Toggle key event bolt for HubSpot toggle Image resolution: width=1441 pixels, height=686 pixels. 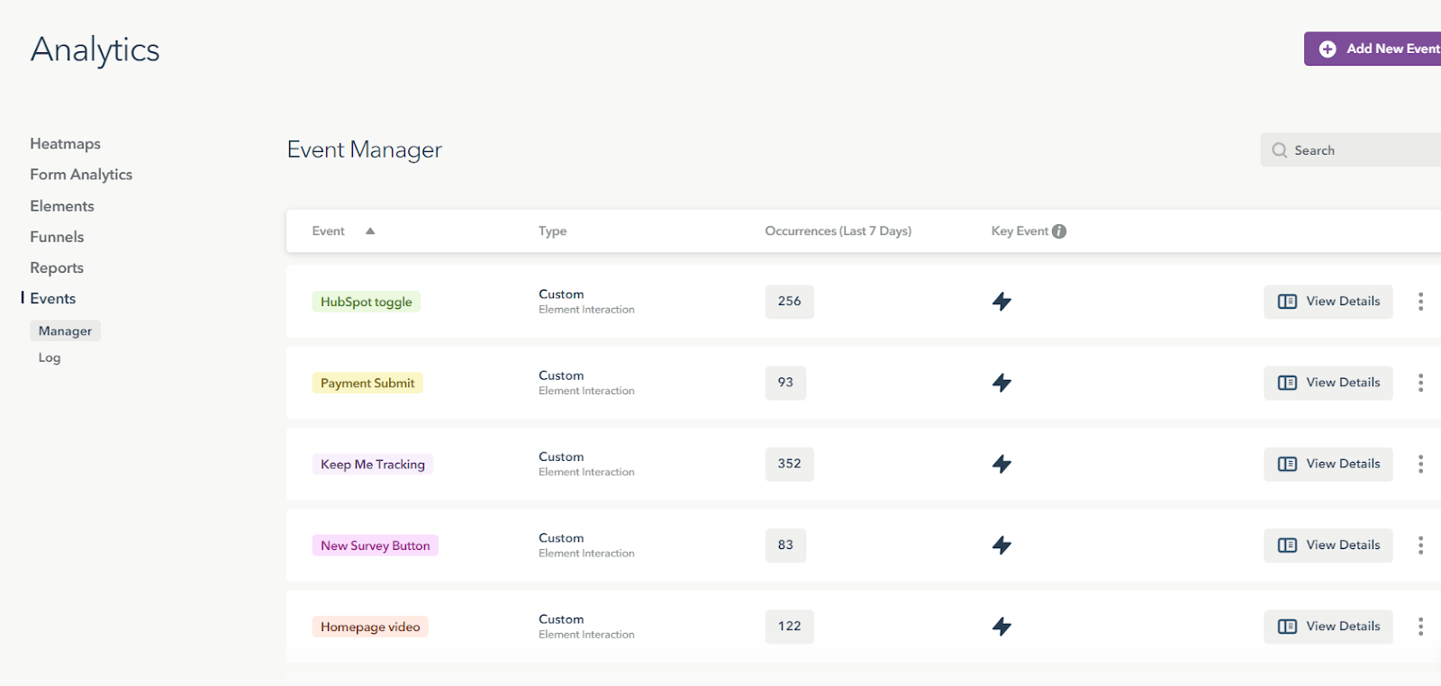1001,302
